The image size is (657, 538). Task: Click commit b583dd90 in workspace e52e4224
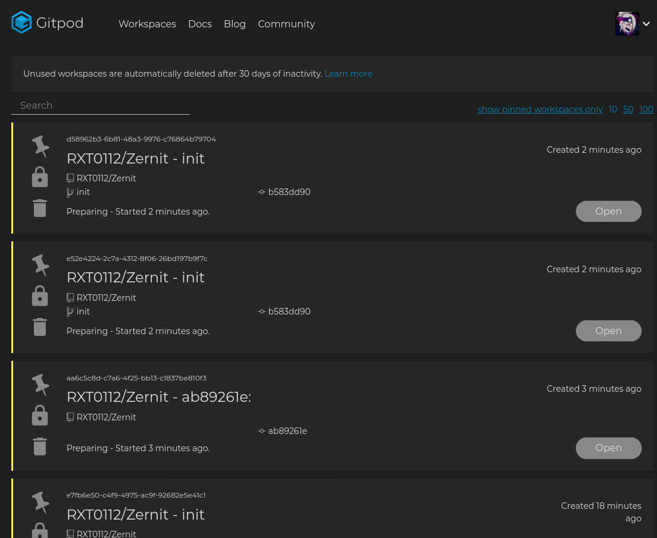point(289,312)
